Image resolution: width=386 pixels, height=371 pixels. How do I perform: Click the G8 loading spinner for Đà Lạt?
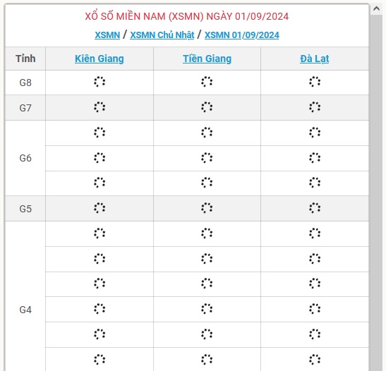[x=315, y=82]
